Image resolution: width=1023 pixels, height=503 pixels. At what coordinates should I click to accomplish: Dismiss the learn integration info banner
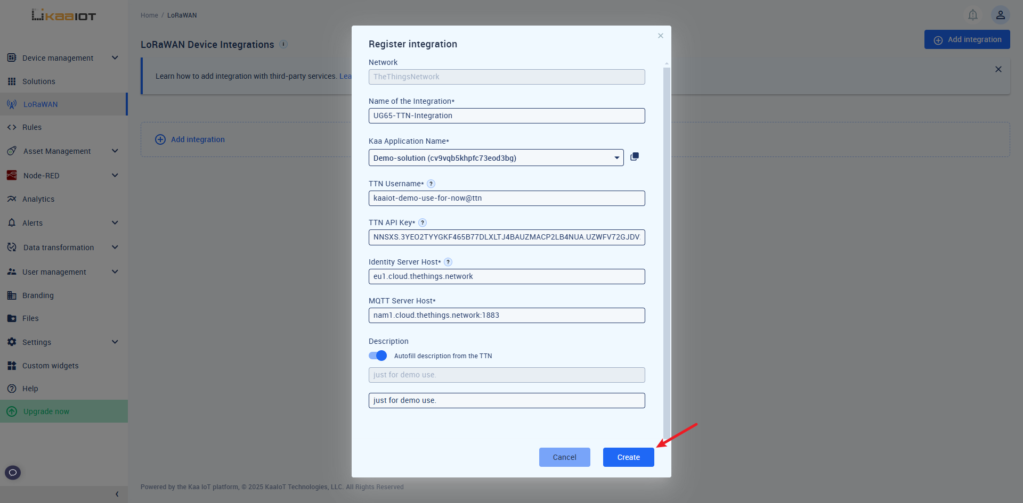point(998,69)
